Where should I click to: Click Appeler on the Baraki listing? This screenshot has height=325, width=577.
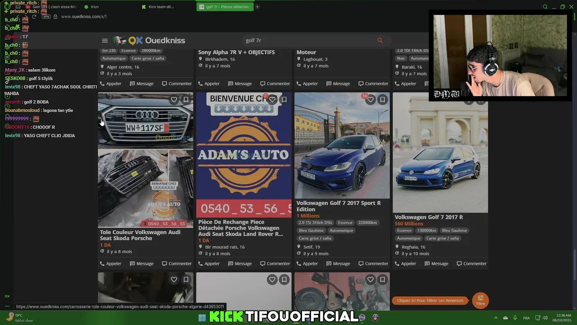(406, 84)
